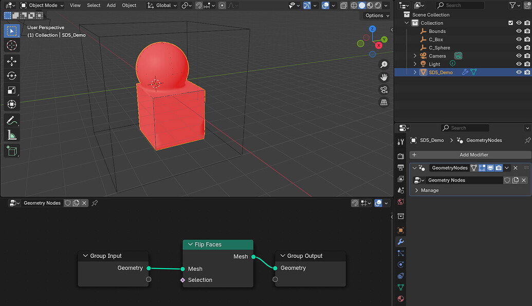This screenshot has width=532, height=306.
Task: Choose the Move tool
Action: coord(11,62)
